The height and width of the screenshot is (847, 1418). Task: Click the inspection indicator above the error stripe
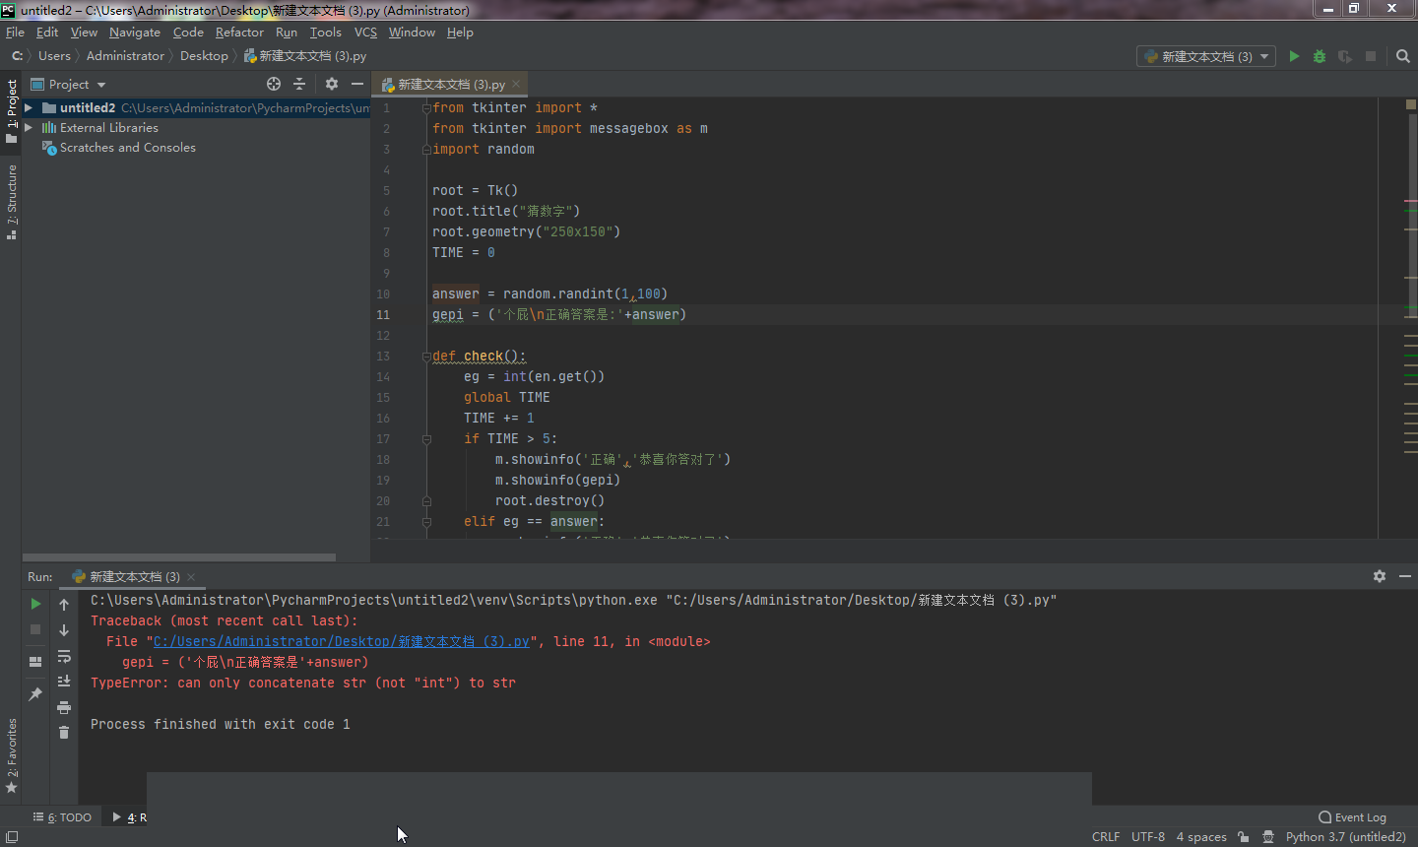(x=1411, y=104)
